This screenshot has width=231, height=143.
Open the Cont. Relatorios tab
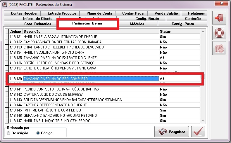pyautogui.click(x=31, y=24)
